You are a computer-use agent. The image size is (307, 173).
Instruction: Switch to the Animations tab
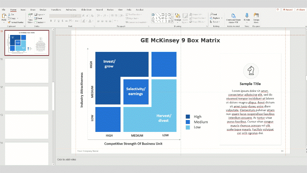71,10
